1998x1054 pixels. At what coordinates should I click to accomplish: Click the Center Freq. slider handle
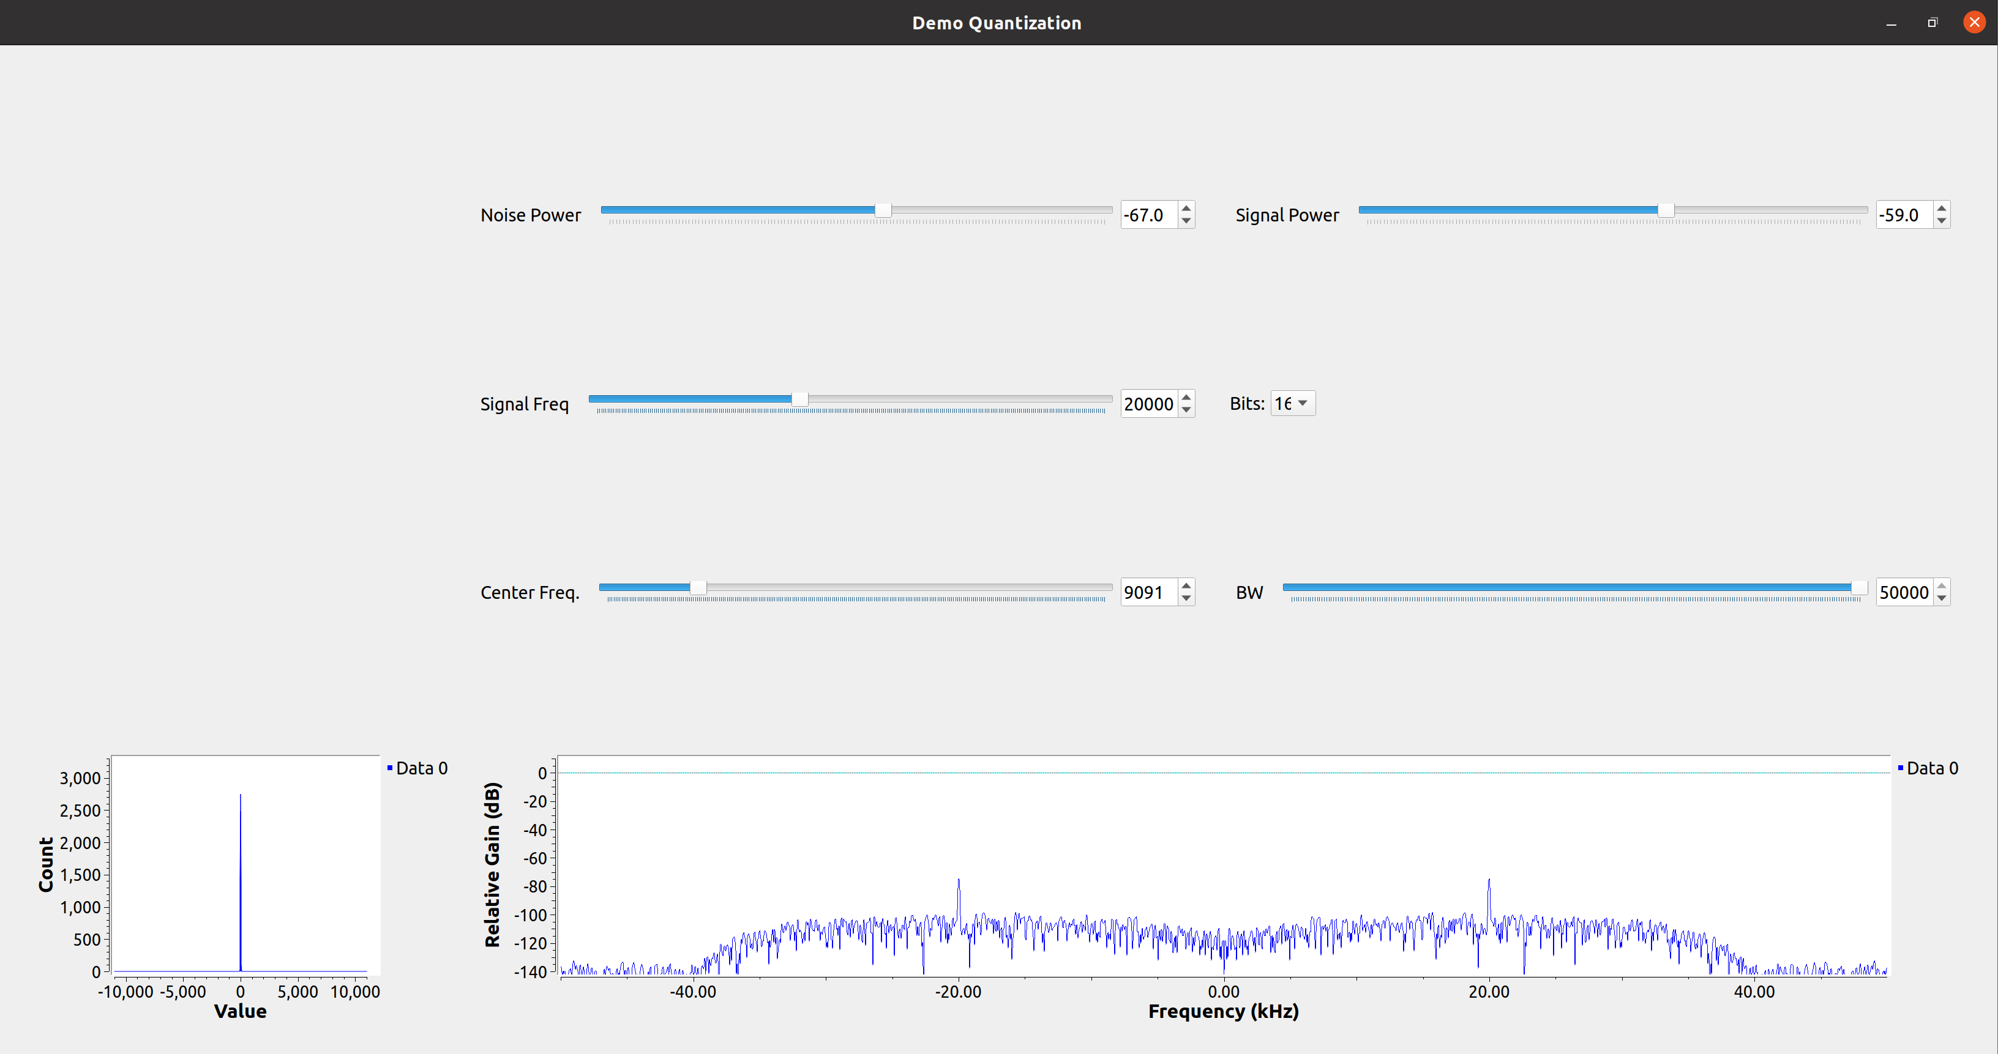click(x=698, y=587)
